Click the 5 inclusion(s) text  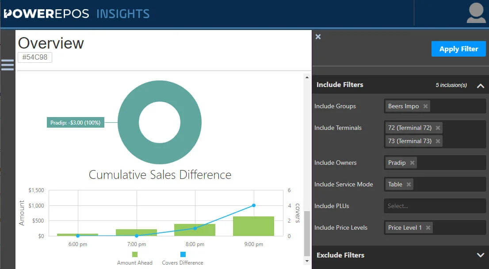(451, 85)
